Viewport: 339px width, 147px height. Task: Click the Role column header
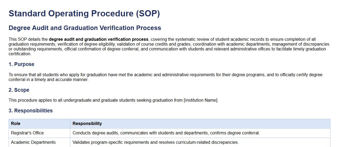click(x=16, y=124)
